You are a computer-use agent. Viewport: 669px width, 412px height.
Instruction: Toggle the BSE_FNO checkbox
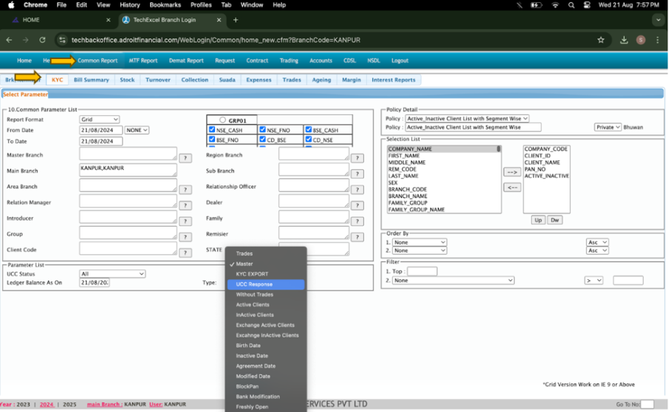tap(212, 139)
